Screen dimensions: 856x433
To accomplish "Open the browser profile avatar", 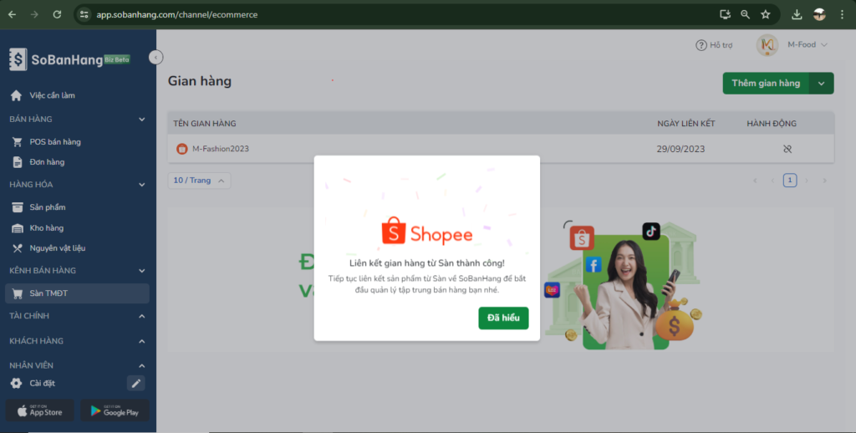I will click(819, 15).
